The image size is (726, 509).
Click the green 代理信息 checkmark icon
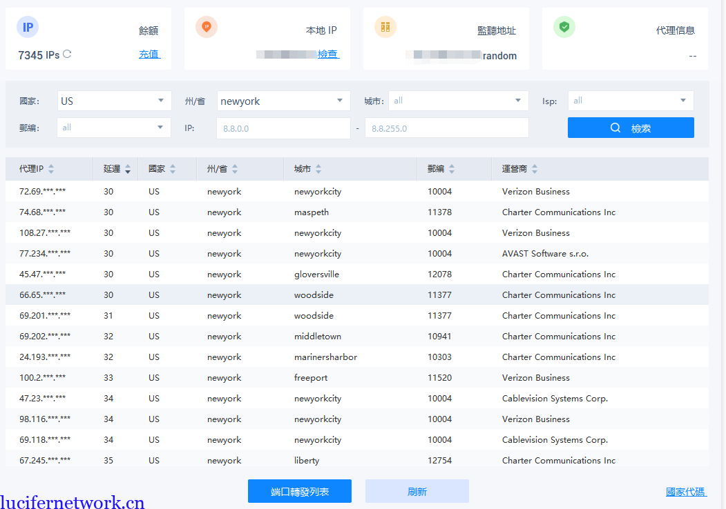tap(564, 28)
